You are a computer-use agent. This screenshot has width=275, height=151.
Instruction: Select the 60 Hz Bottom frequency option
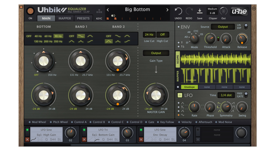click(48, 36)
